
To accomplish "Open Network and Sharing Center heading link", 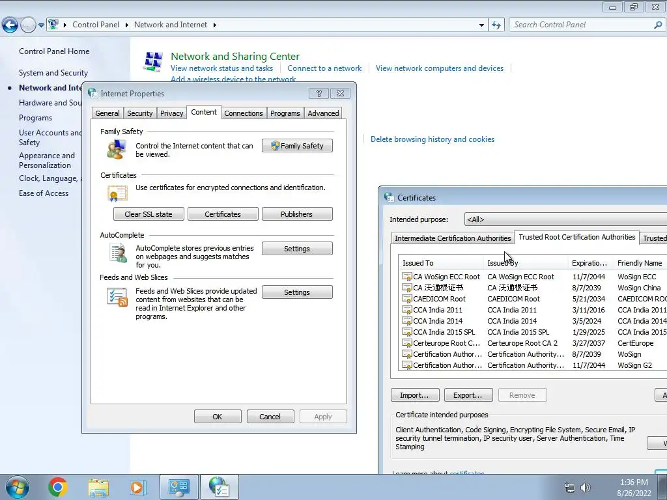I will pos(234,56).
